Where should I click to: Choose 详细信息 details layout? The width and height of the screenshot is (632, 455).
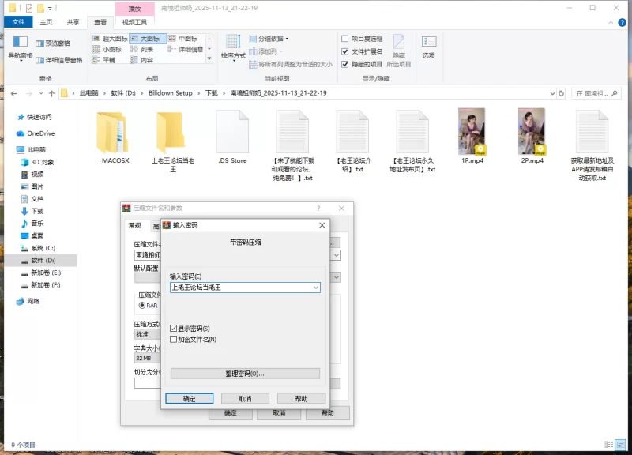[x=186, y=49]
